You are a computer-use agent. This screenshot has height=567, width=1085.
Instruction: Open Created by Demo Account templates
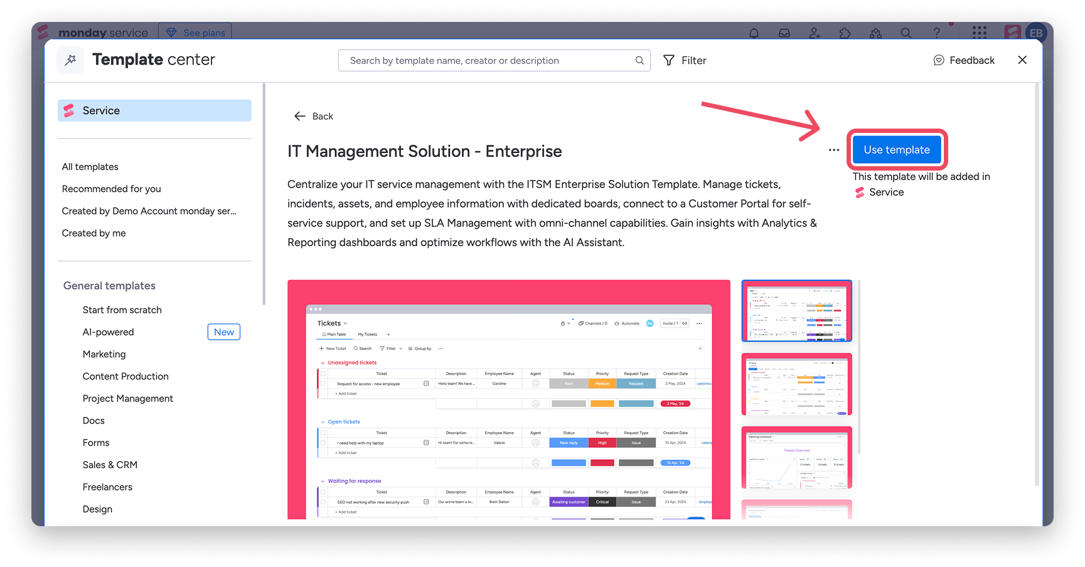(149, 211)
